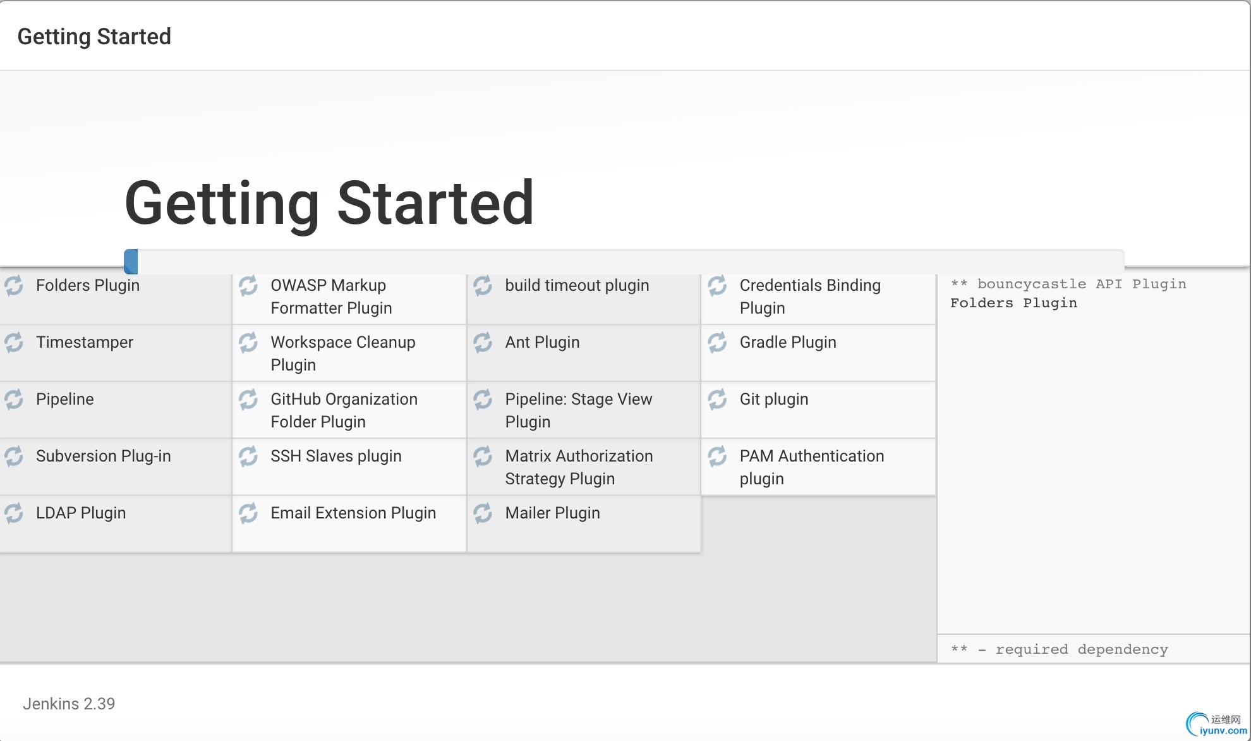
Task: Click Matrix Authorization Strategy Plugin text
Action: point(579,467)
